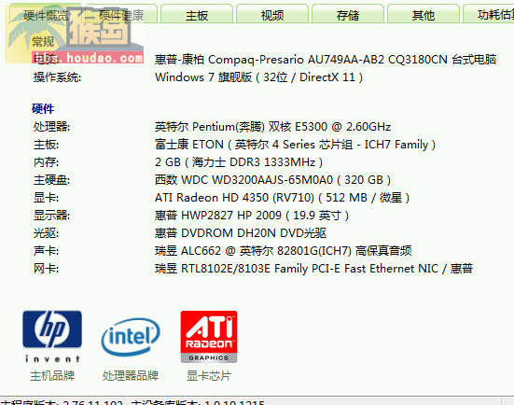The image size is (514, 405).
Task: Click the ATI Radeon graphics logo
Action: (209, 337)
